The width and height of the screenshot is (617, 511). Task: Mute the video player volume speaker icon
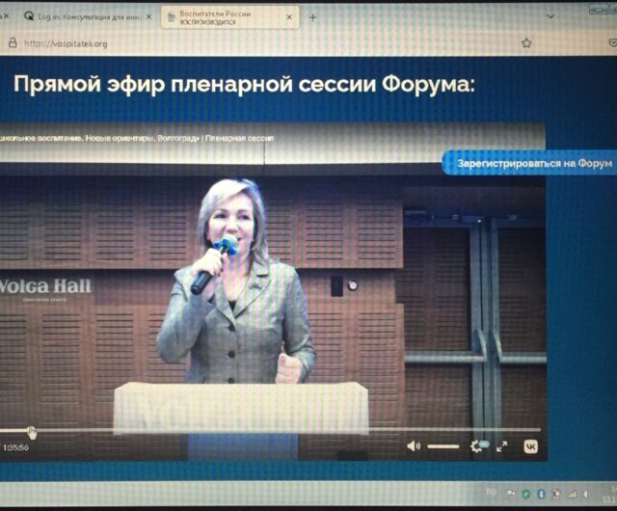(414, 446)
